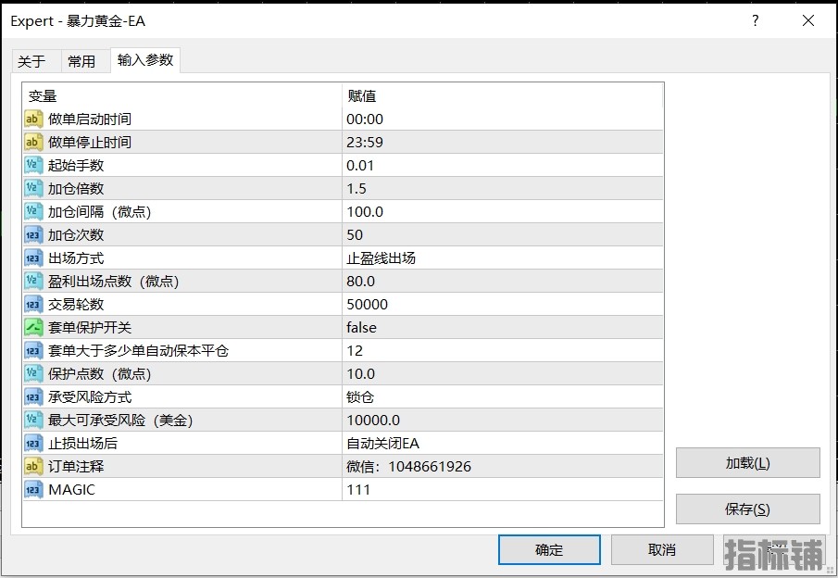Edit the 做单启动时间 value 00:00

503,119
